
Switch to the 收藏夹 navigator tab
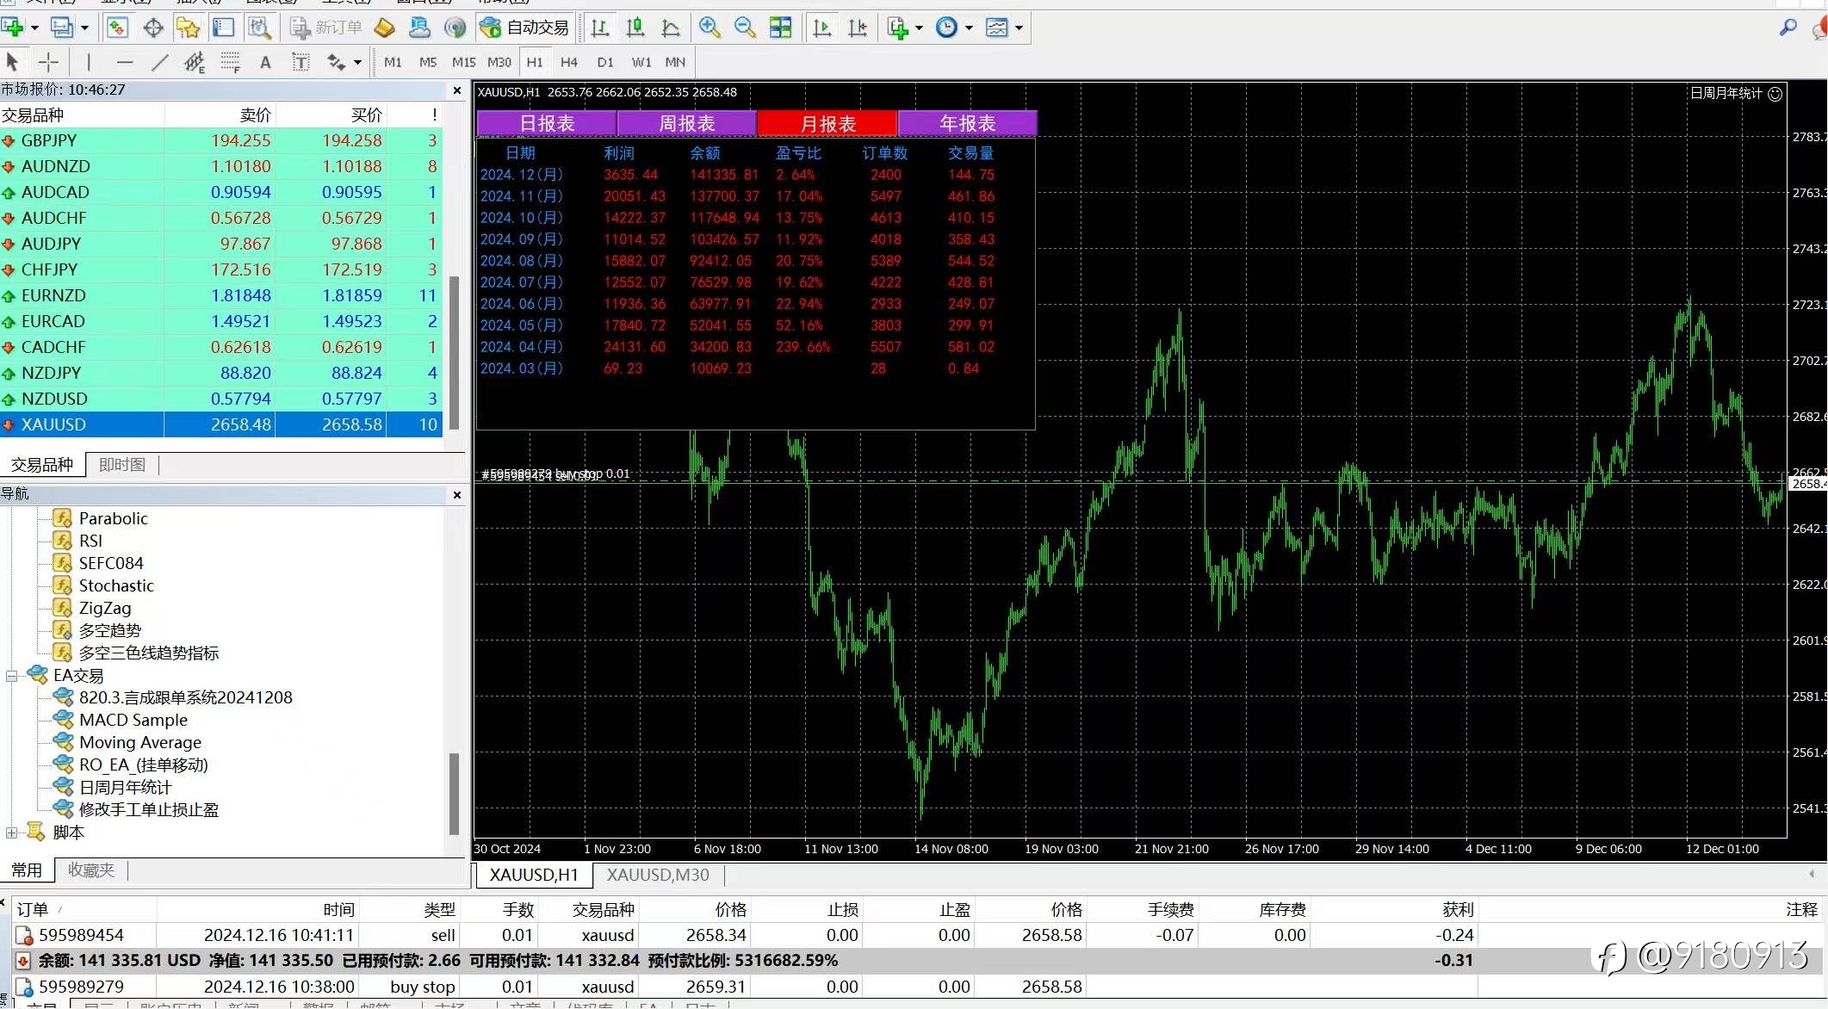(91, 870)
